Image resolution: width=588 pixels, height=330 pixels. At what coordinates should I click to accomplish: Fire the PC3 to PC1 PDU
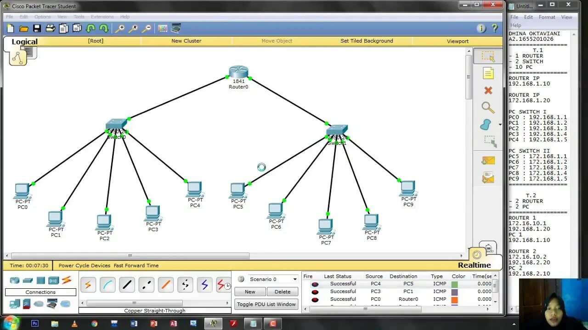[x=315, y=292]
